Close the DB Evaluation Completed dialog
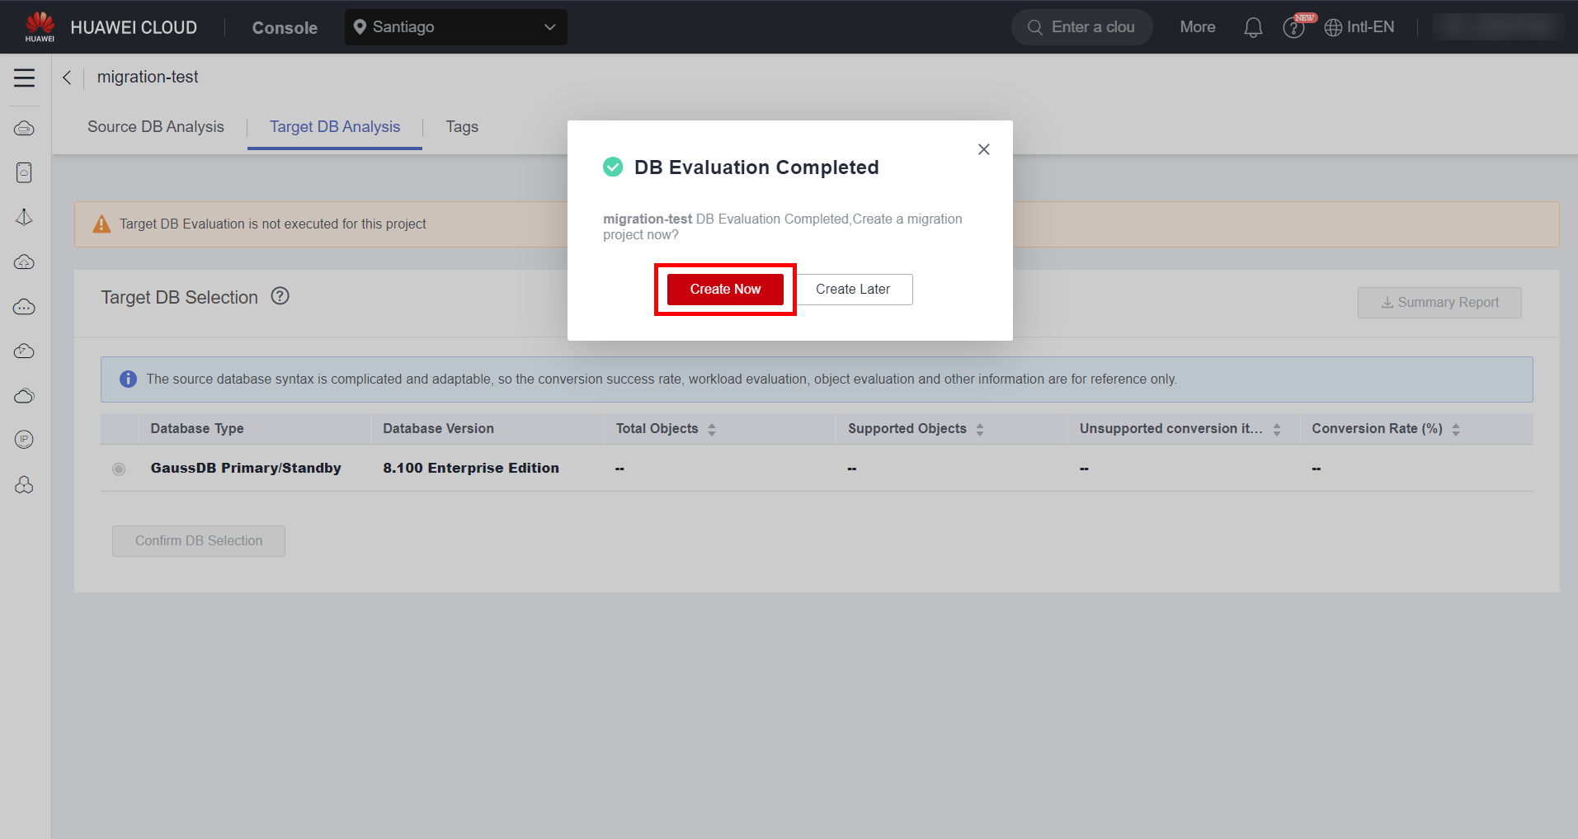 pyautogui.click(x=983, y=149)
